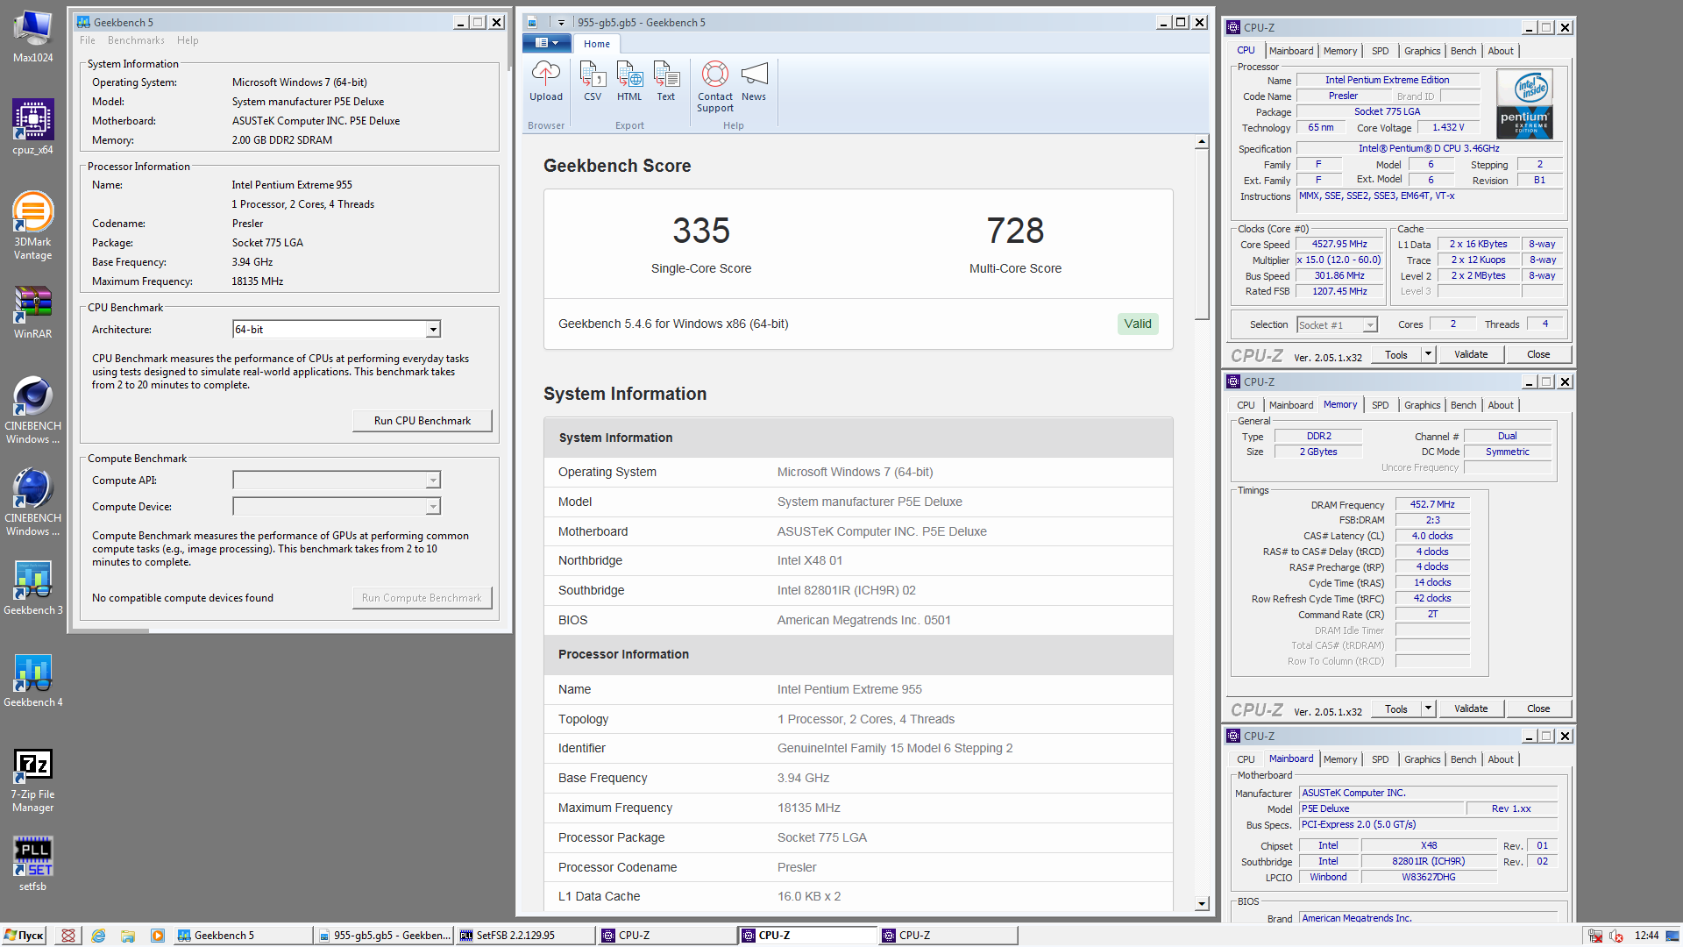
Task: Open WinRAR desktop icon
Action: (x=32, y=313)
